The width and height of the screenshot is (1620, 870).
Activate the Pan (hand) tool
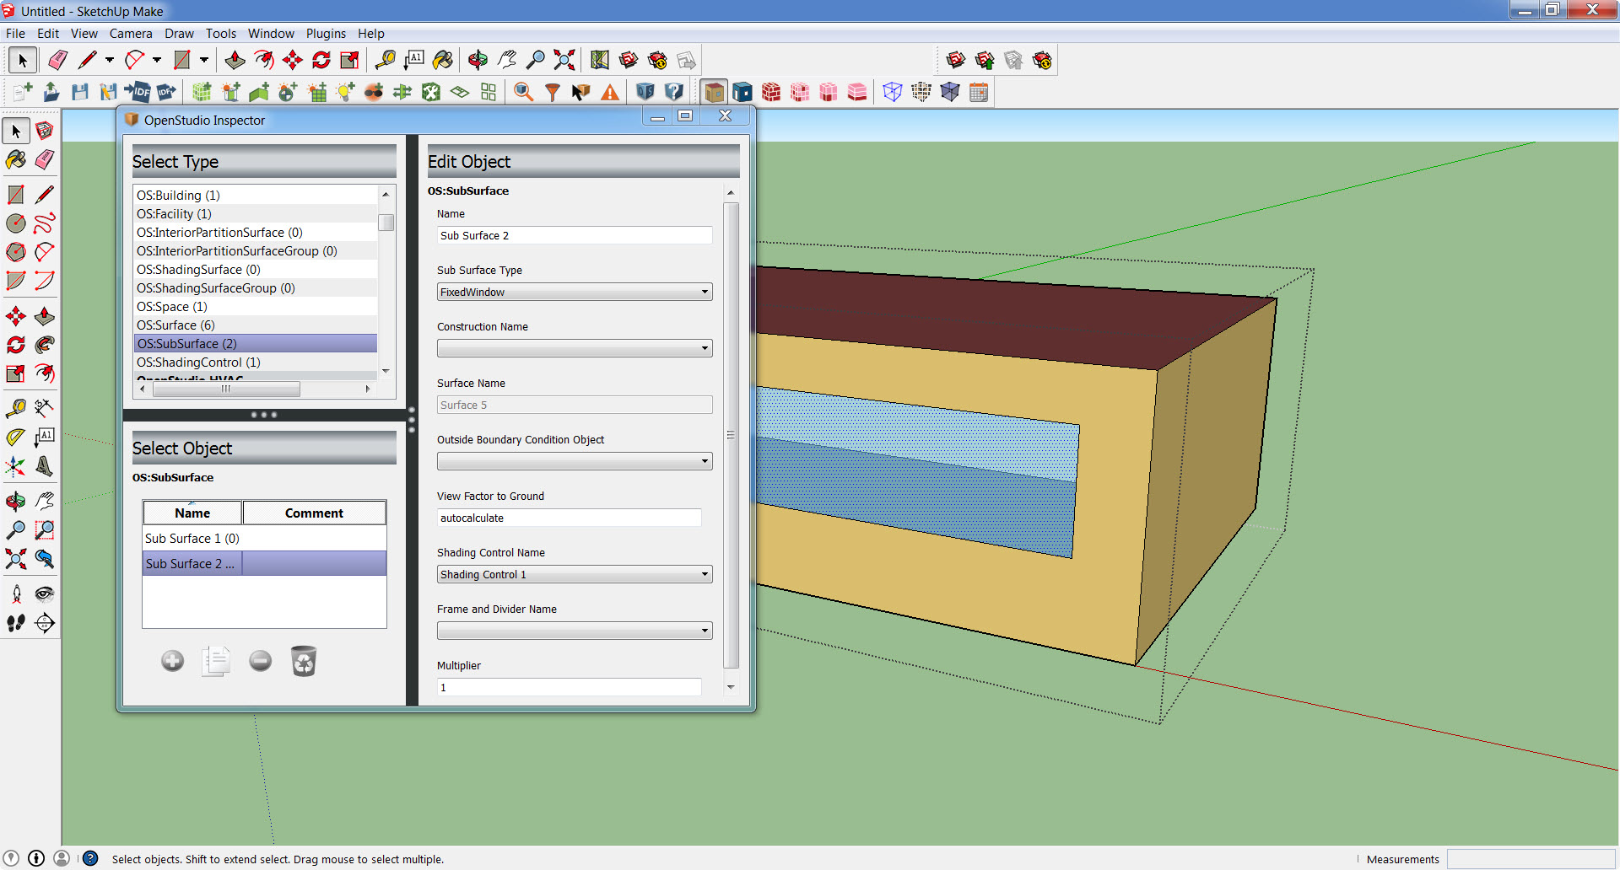[x=507, y=60]
